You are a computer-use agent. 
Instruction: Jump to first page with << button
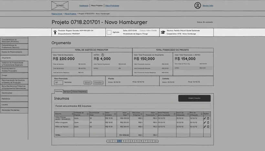110,141
